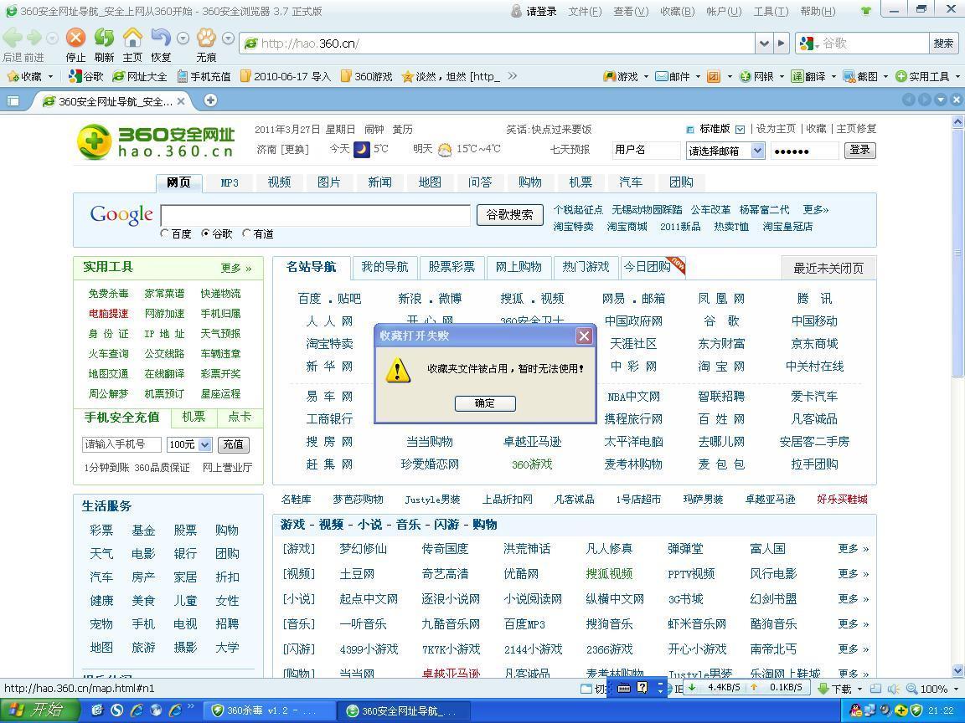965x723 pixels.
Task: Click the Forward arrow browser button
Action: [x=34, y=38]
